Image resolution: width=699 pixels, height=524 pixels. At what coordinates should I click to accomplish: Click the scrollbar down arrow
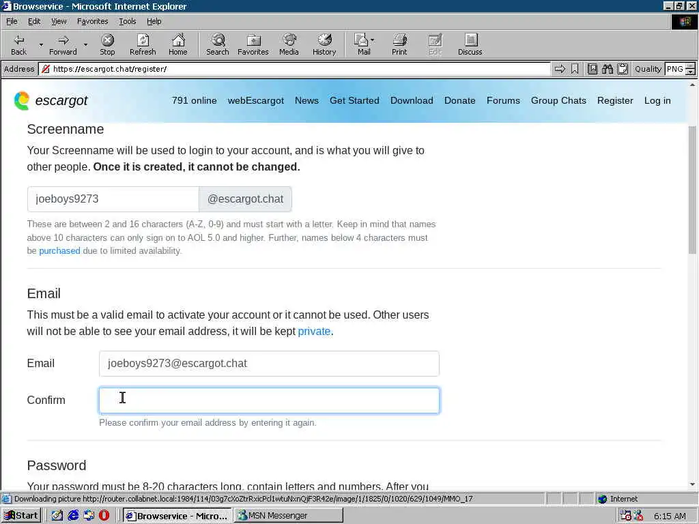pyautogui.click(x=692, y=484)
